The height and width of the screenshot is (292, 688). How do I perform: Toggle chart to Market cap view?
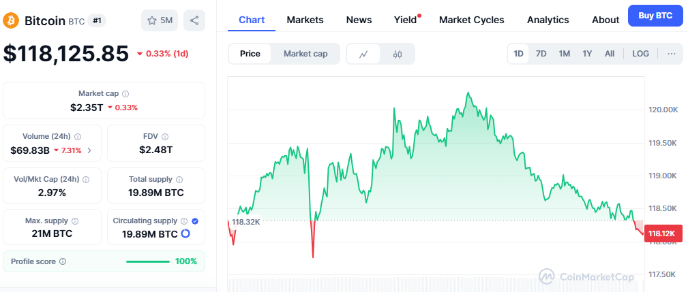point(305,54)
